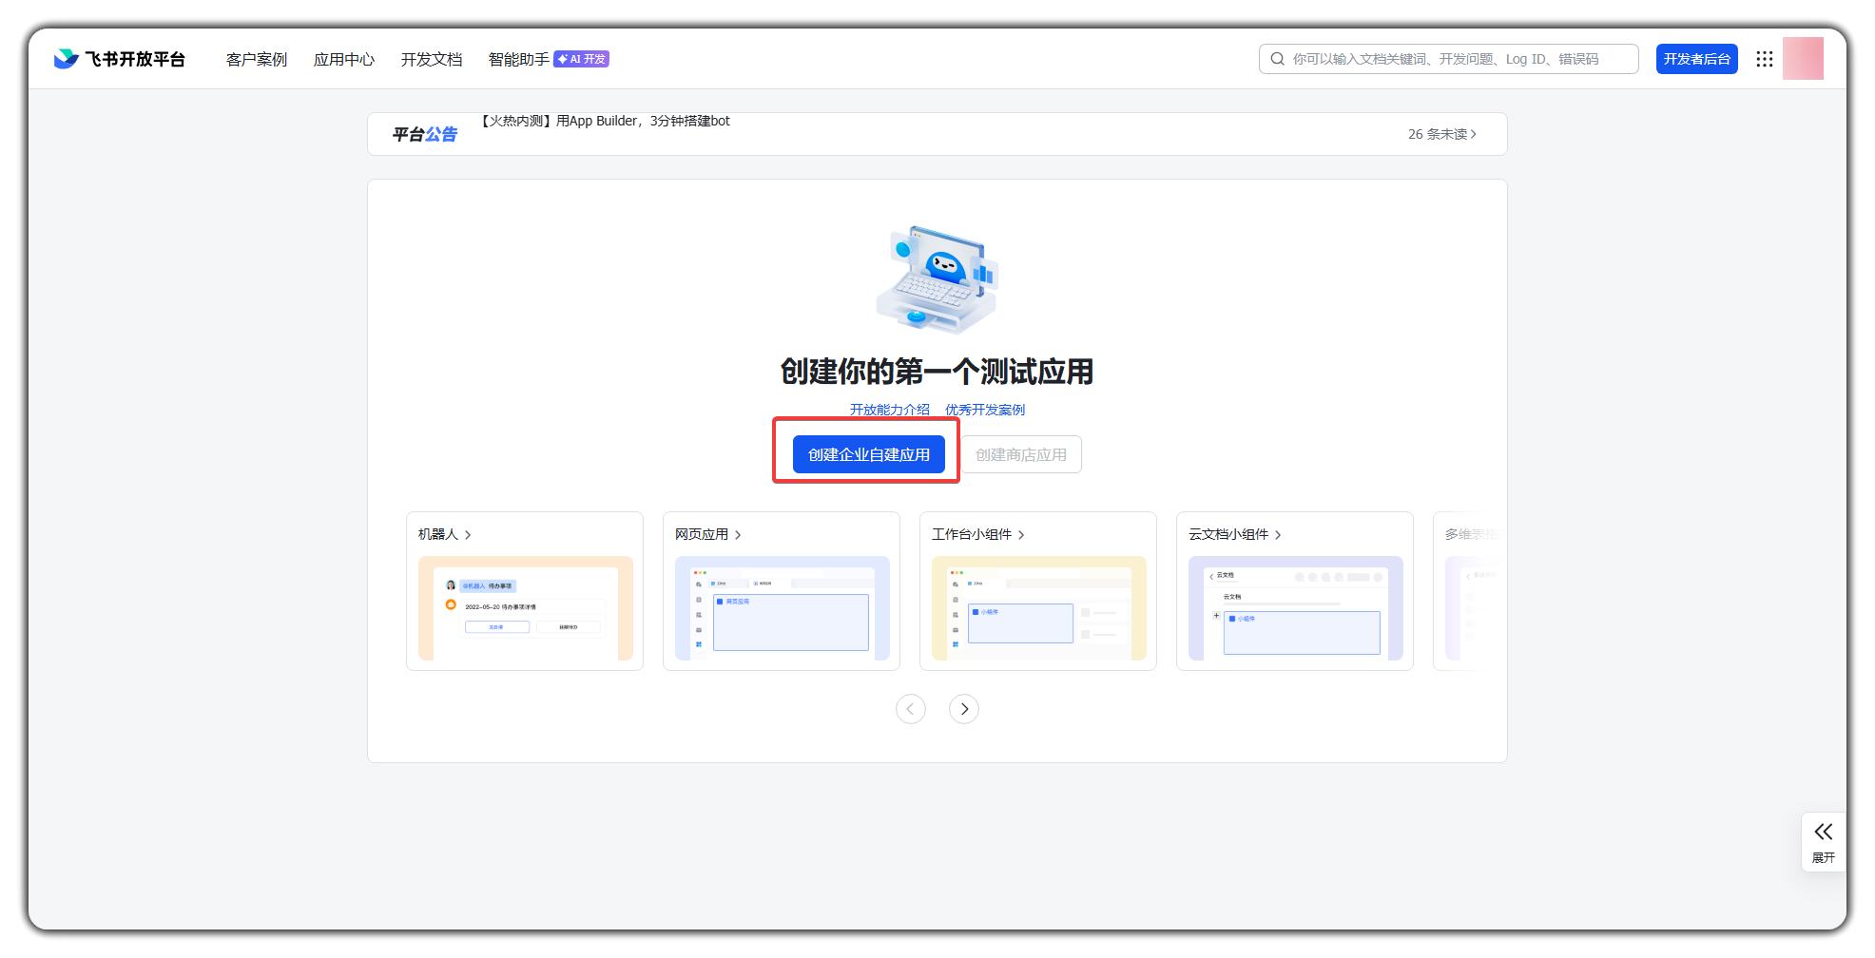Expand the 机器人 category chevron
The image size is (1875, 958).
tap(468, 535)
